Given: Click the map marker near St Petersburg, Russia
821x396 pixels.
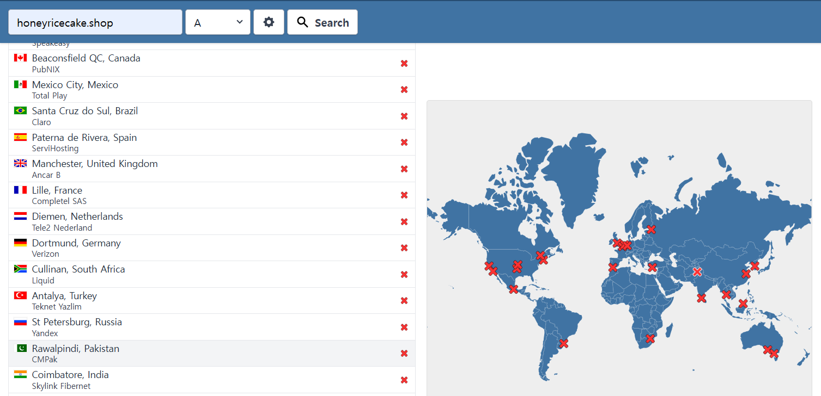Looking at the screenshot, I should click(x=651, y=230).
